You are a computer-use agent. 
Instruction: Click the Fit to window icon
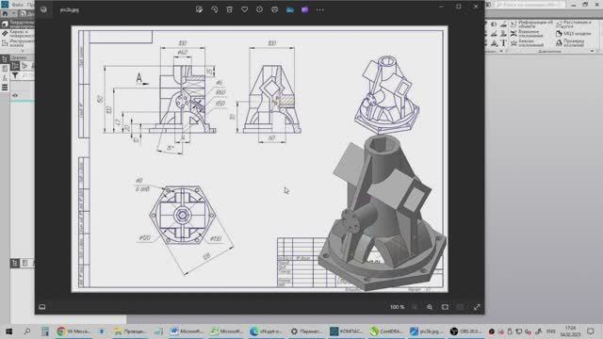click(x=445, y=307)
